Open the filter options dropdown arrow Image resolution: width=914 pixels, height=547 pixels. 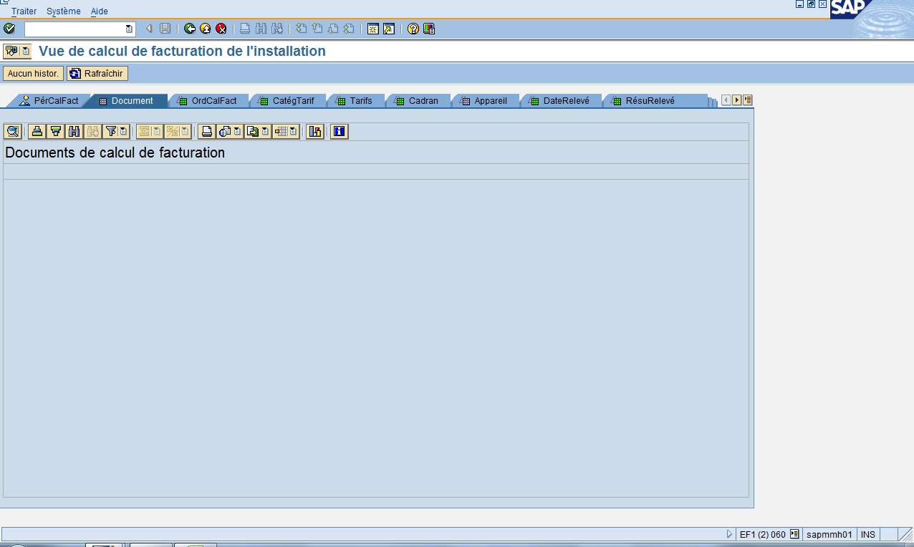click(123, 131)
